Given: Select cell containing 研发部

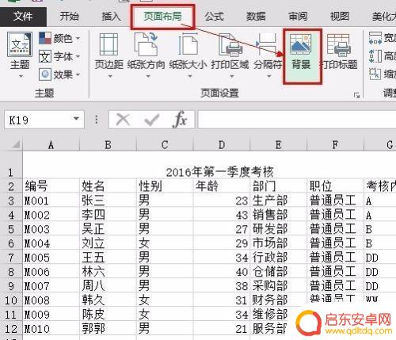Looking at the screenshot, I should (278, 229).
